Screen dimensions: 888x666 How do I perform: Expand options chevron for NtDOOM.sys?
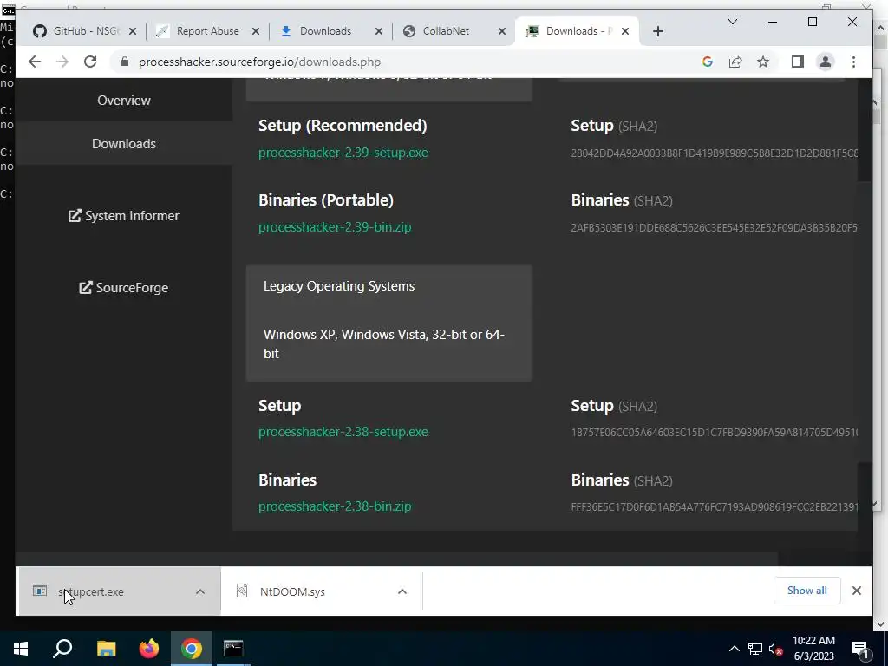(402, 591)
